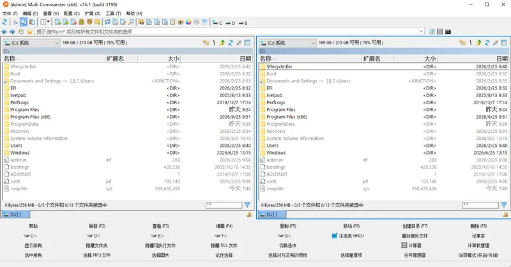Click the clipboard paste icon
511x267 pixels.
pos(32,22)
